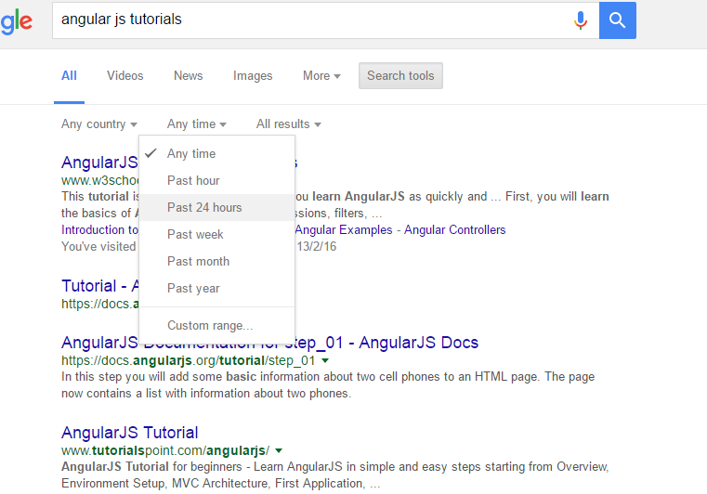Open the Angular Examples sitelink
Screen dimensions: 707x494
[x=344, y=230]
